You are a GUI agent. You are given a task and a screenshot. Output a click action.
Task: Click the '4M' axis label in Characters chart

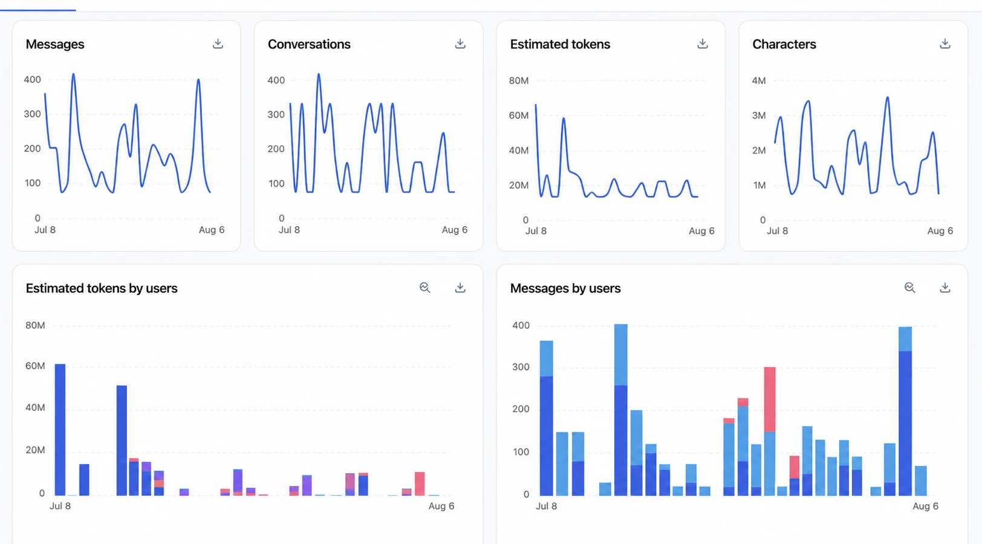[x=759, y=80]
